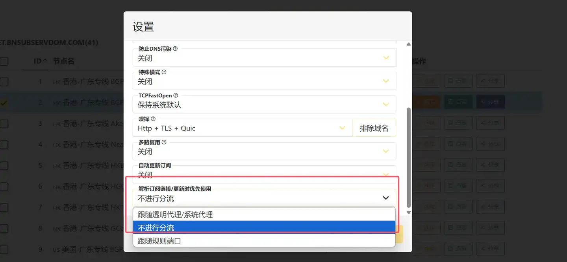Open the 防止DNS污染 dropdown

coord(264,58)
